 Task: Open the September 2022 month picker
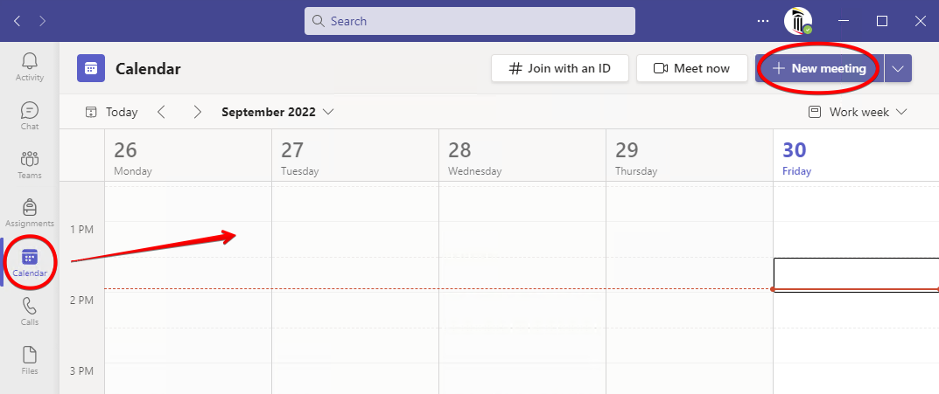coord(277,112)
